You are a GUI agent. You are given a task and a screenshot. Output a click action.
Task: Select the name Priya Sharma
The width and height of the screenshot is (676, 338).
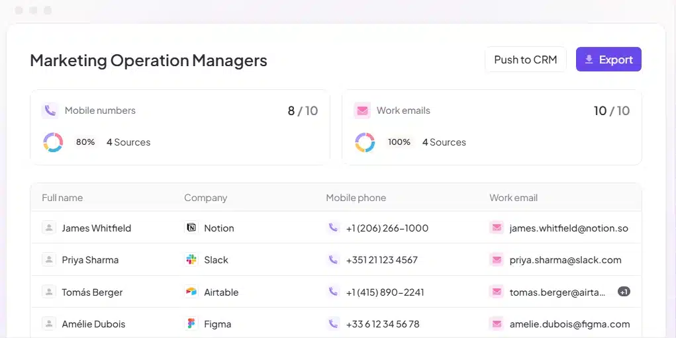pos(90,260)
